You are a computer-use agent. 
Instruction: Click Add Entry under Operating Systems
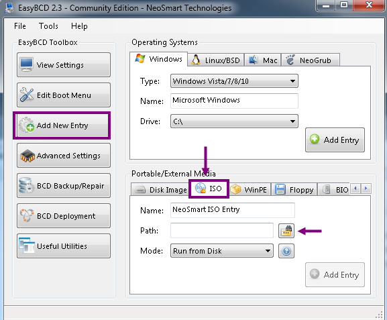pyautogui.click(x=335, y=140)
